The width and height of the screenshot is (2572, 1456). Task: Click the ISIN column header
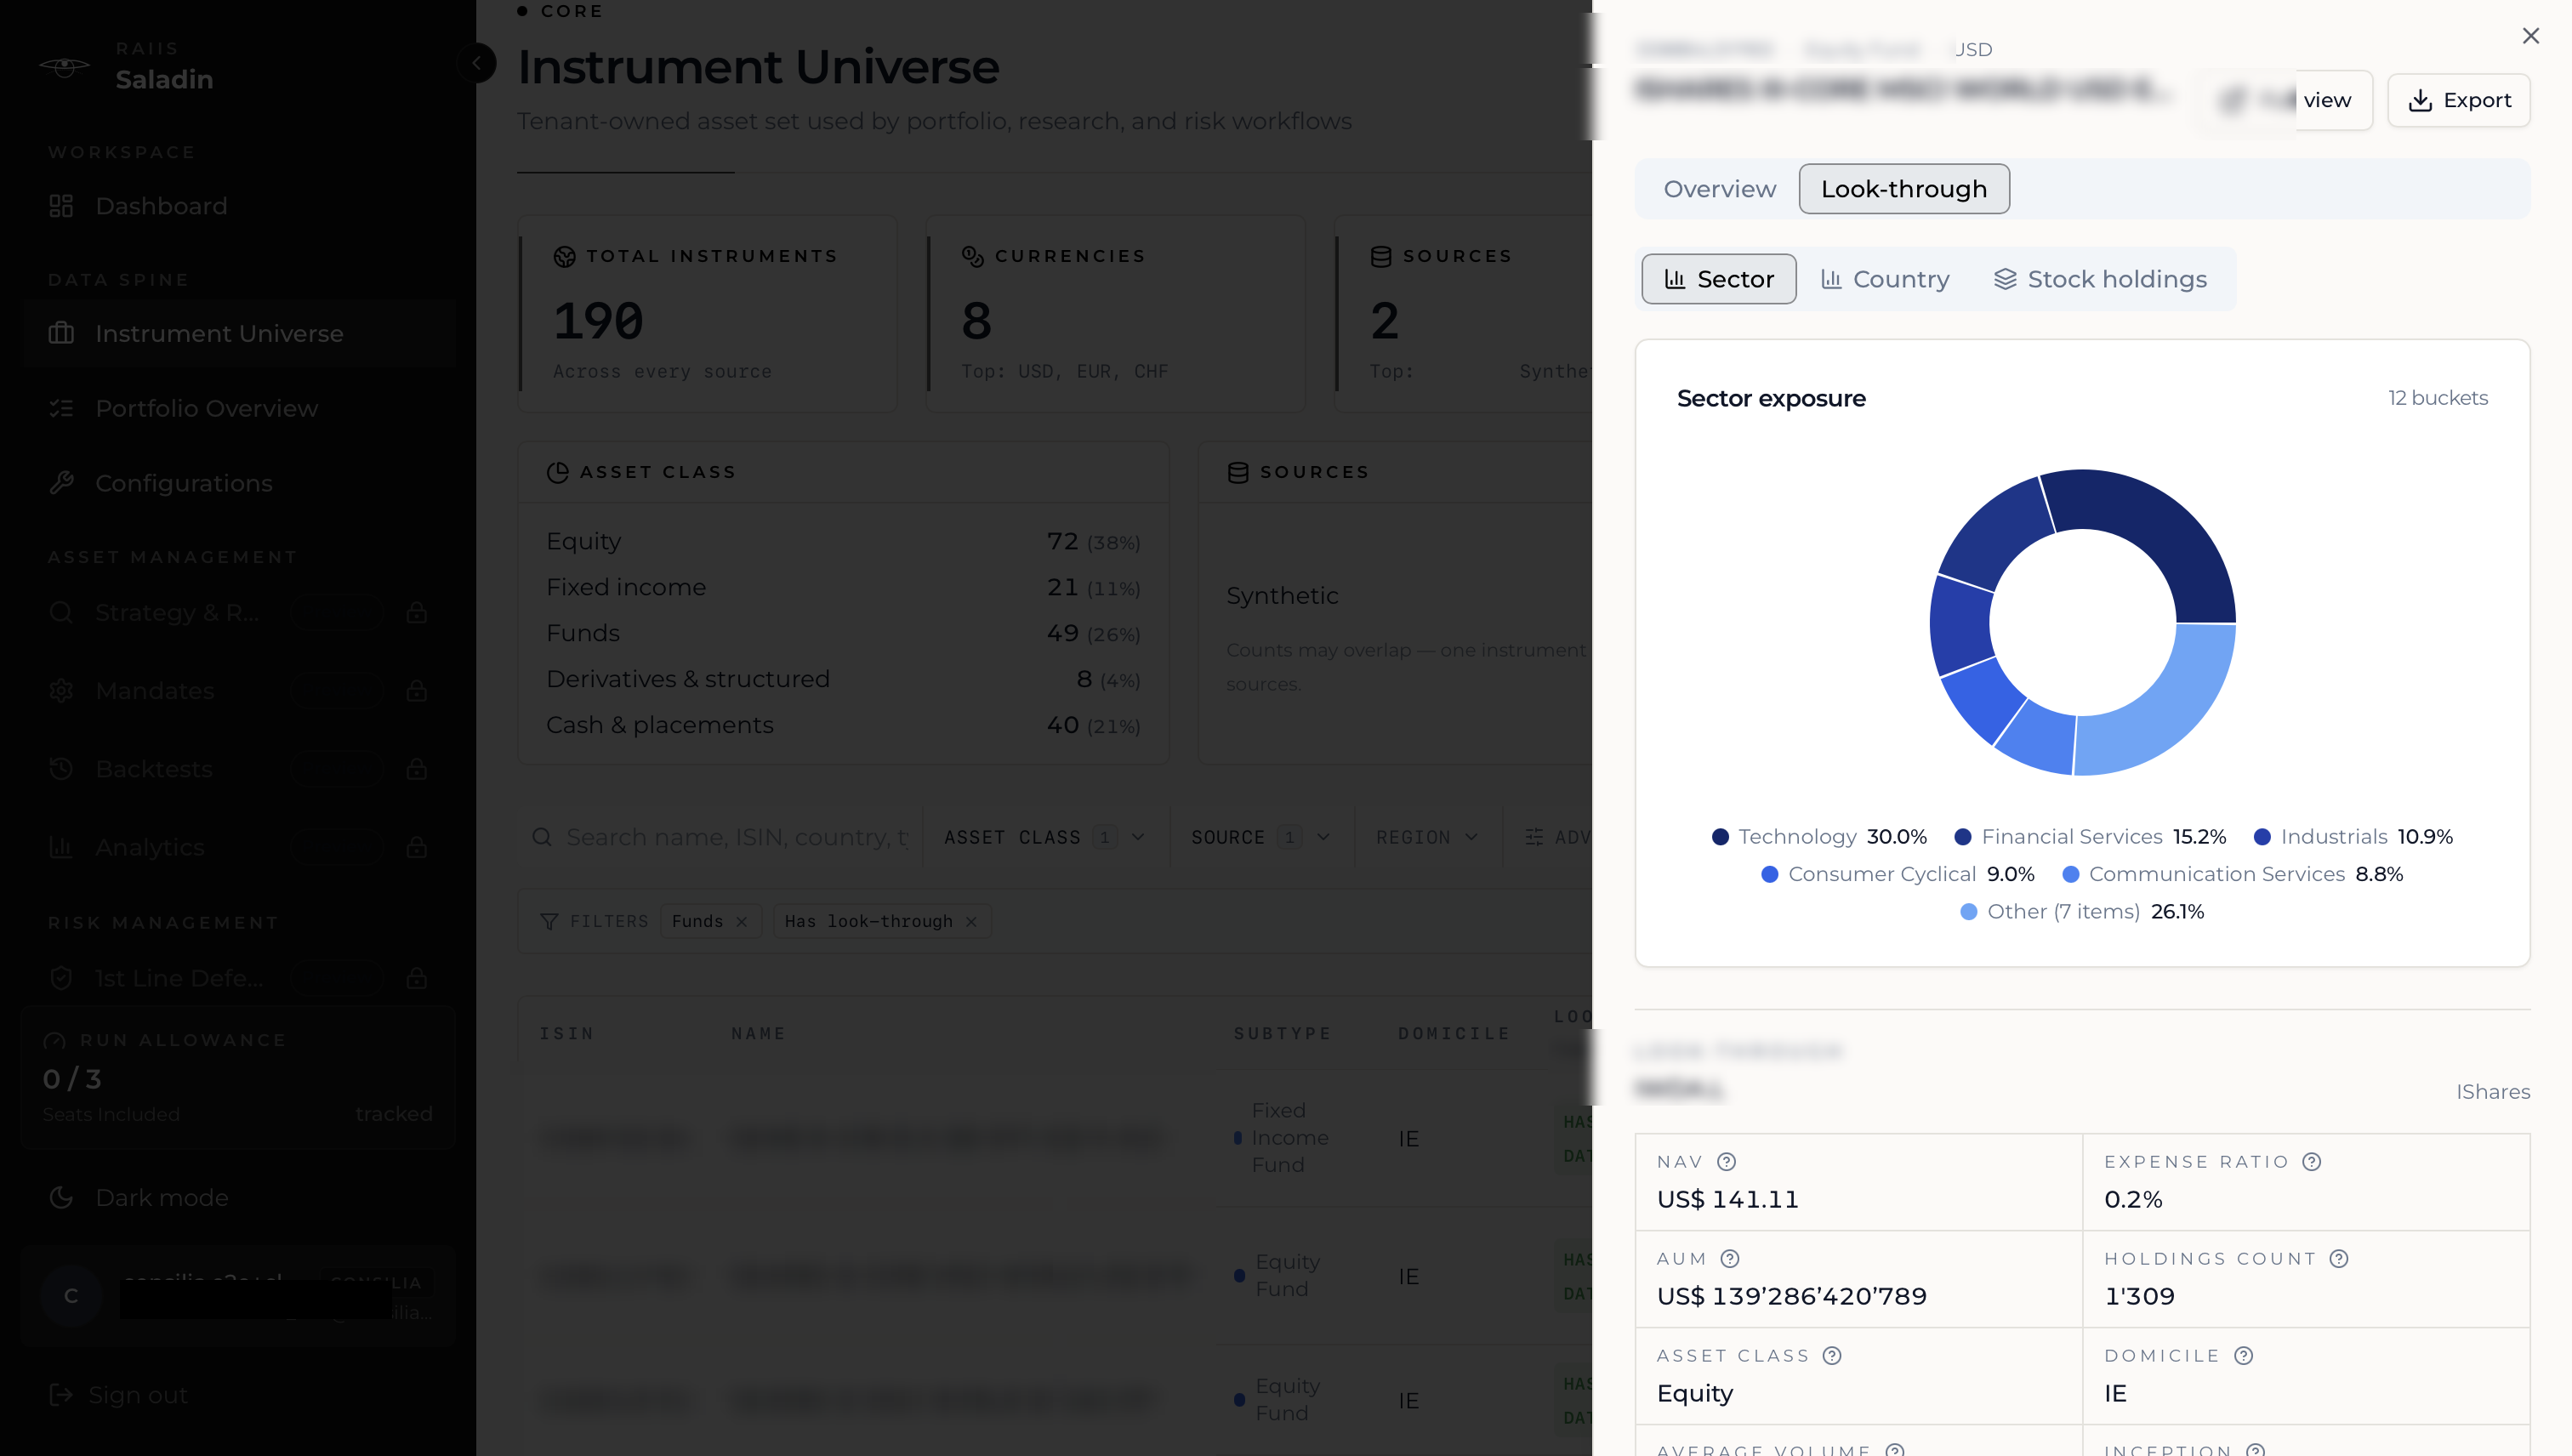coord(567,1033)
